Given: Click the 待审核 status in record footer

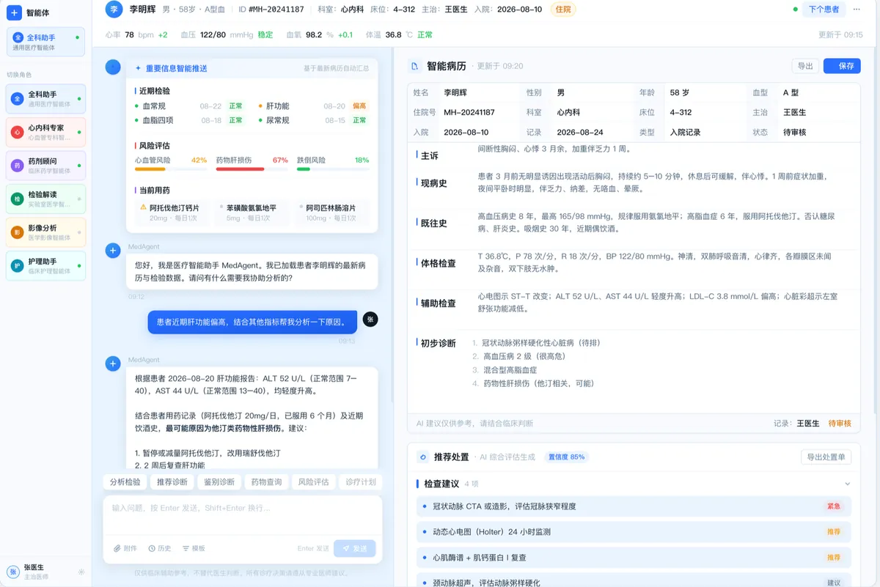Looking at the screenshot, I should coord(840,423).
